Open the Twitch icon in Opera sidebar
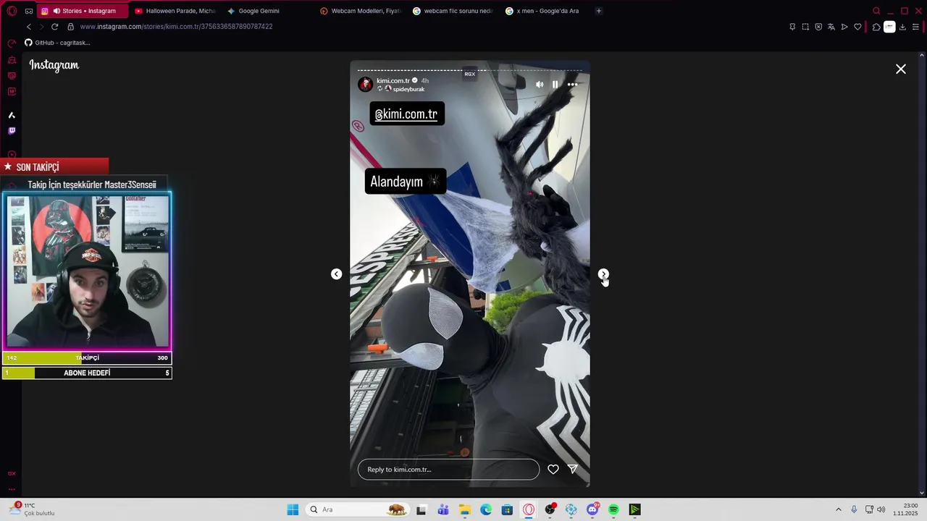The height and width of the screenshot is (521, 927). [12, 131]
